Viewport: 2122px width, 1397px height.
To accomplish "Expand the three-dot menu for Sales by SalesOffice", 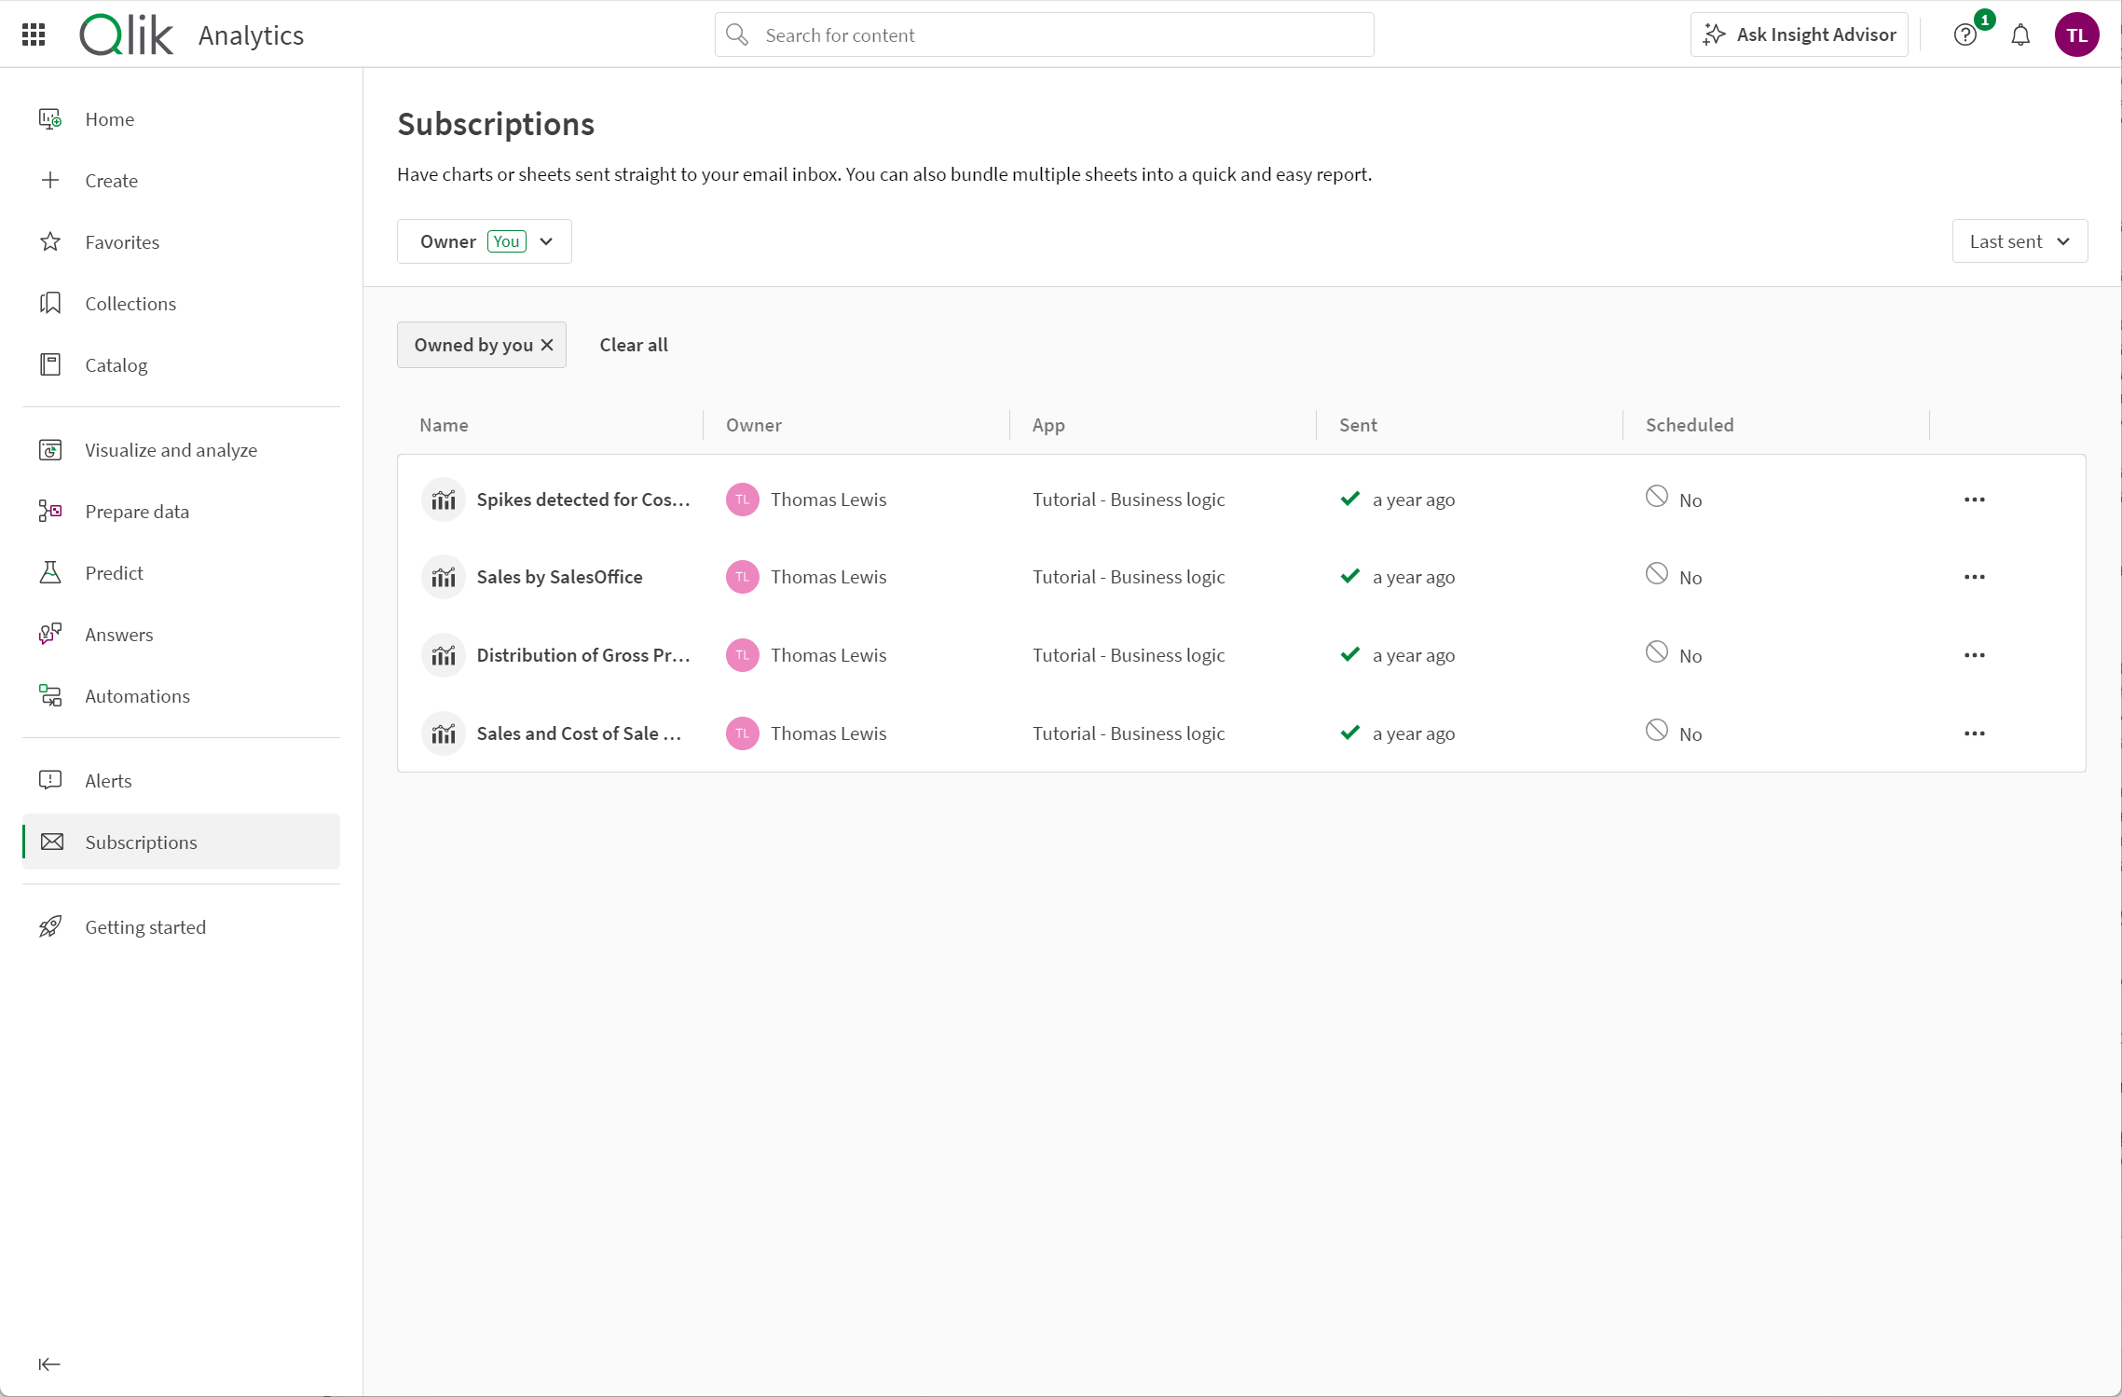I will tap(1974, 577).
